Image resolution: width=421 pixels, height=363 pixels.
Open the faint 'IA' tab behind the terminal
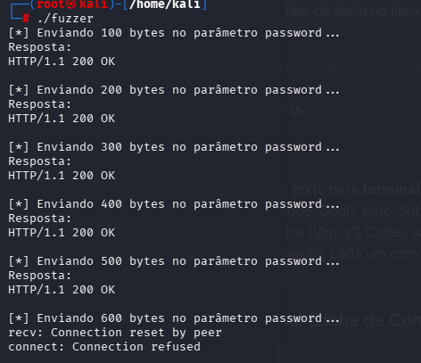coord(296,112)
